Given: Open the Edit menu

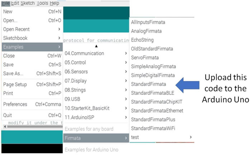Looking at the screenshot, I should (x=15, y=3).
